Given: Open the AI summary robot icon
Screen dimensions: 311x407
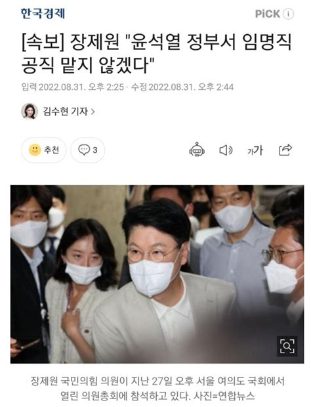Looking at the screenshot, I should click(197, 150).
